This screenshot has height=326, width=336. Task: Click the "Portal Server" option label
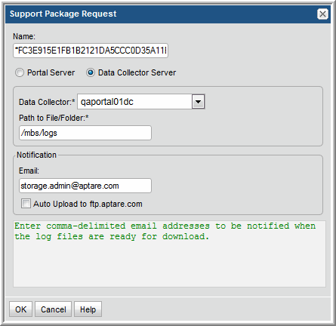click(x=51, y=72)
